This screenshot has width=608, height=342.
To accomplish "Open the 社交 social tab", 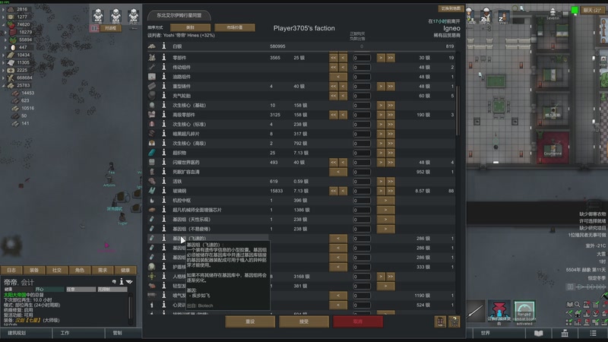I will (57, 270).
